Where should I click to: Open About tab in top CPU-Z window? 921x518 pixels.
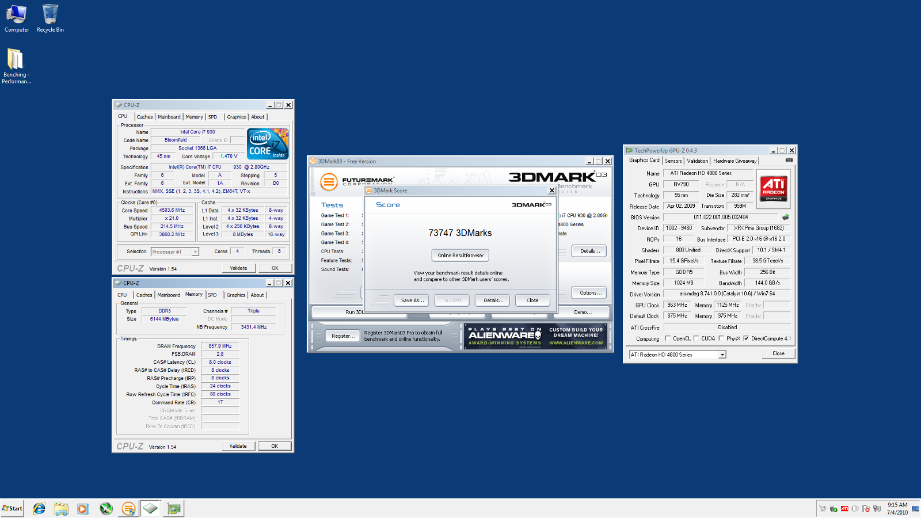pyautogui.click(x=257, y=117)
